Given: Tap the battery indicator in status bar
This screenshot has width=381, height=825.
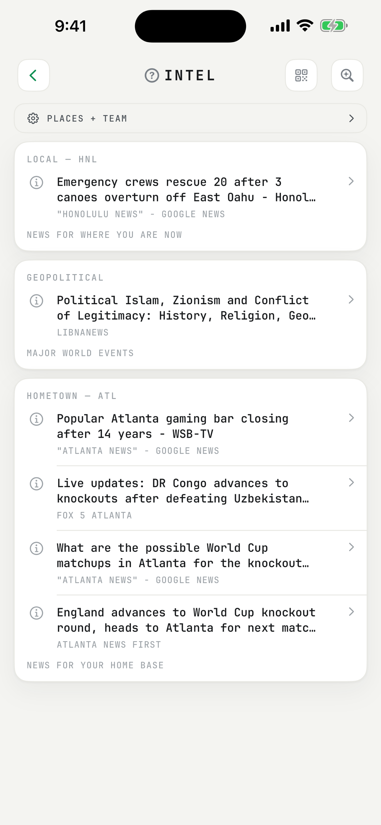Looking at the screenshot, I should (x=334, y=25).
